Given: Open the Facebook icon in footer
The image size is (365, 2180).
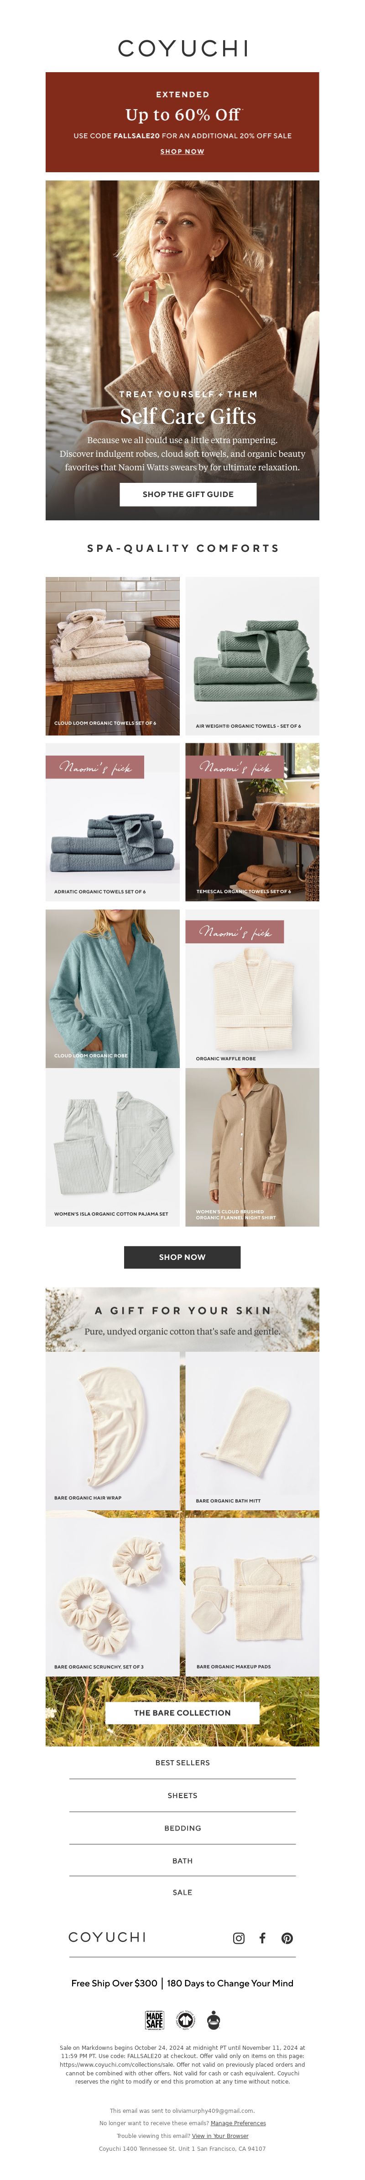Looking at the screenshot, I should click(263, 1938).
